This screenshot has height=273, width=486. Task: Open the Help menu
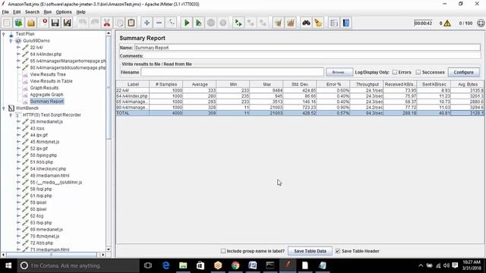click(x=80, y=12)
